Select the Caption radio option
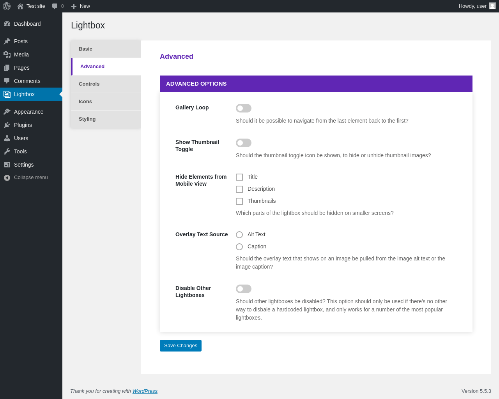This screenshot has height=399, width=499. click(239, 247)
